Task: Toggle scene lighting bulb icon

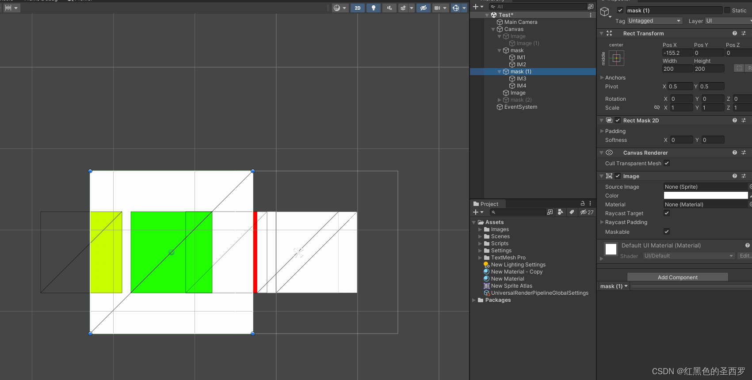Action: pyautogui.click(x=374, y=8)
